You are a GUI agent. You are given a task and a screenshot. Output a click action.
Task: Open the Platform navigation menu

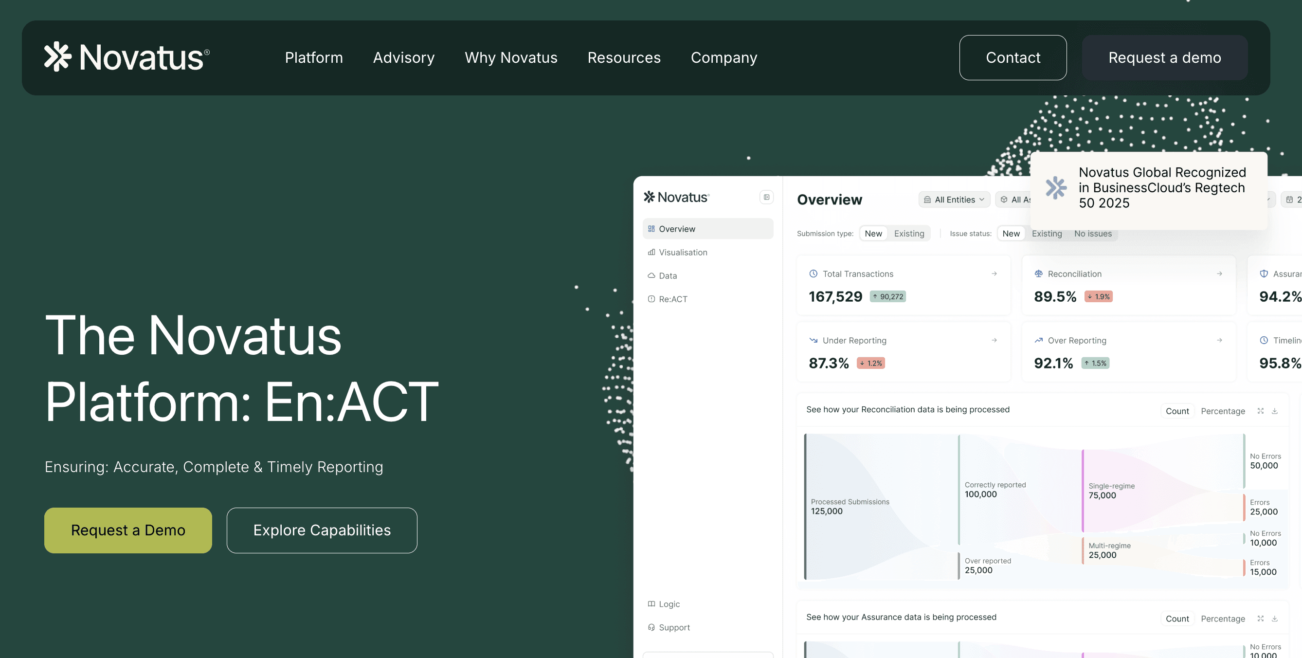coord(313,57)
